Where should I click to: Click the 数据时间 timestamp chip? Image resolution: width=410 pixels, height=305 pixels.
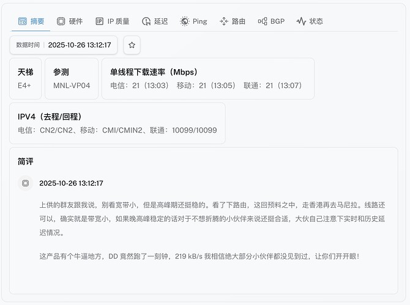click(x=64, y=45)
